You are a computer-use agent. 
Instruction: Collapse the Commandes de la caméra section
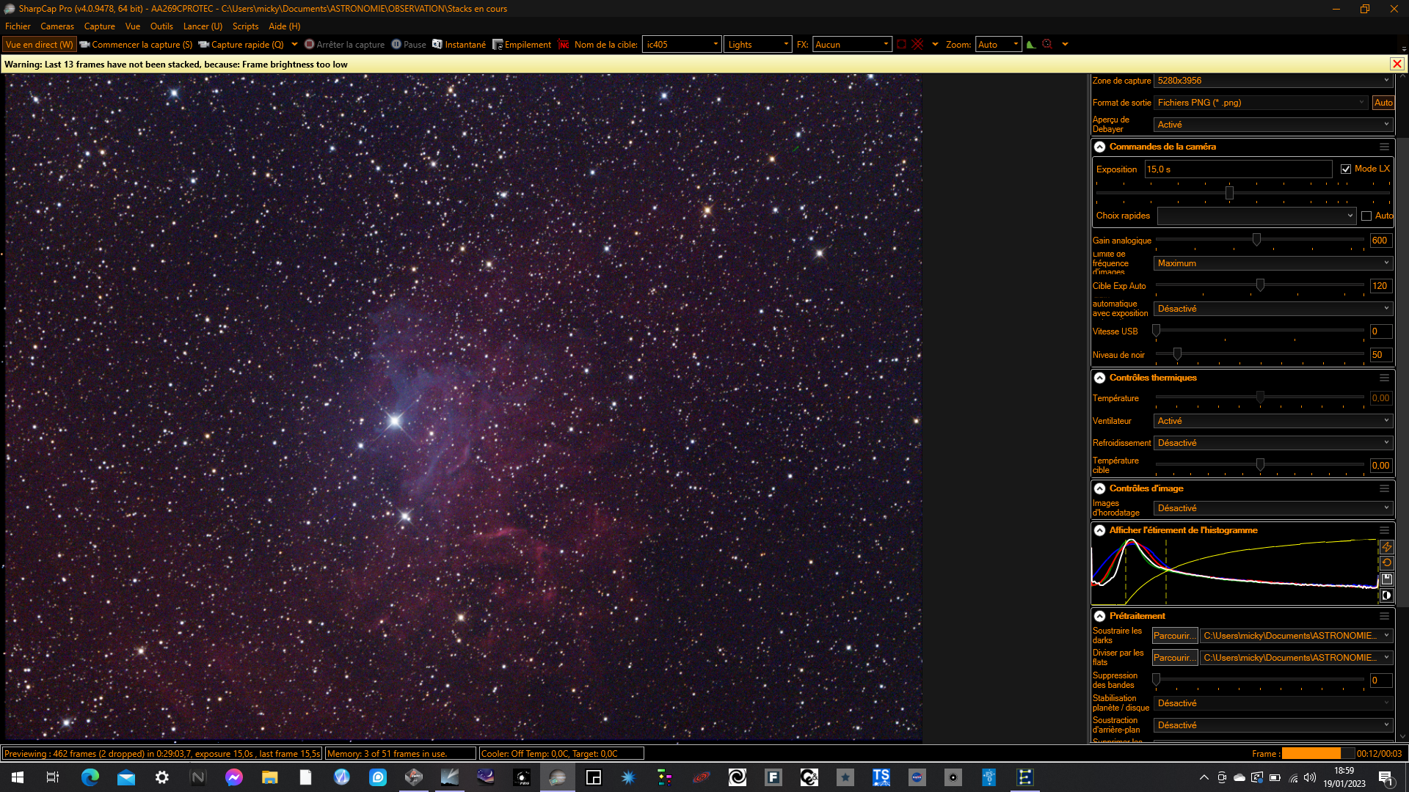pos(1100,147)
